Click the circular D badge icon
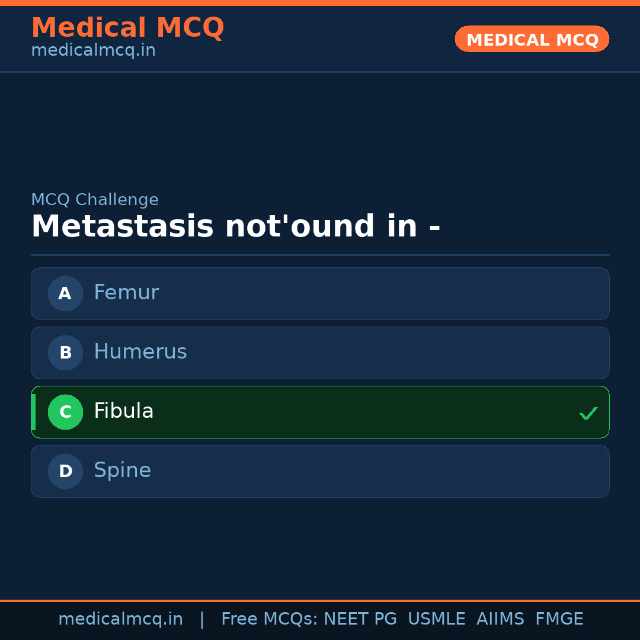640x640 pixels. click(65, 471)
